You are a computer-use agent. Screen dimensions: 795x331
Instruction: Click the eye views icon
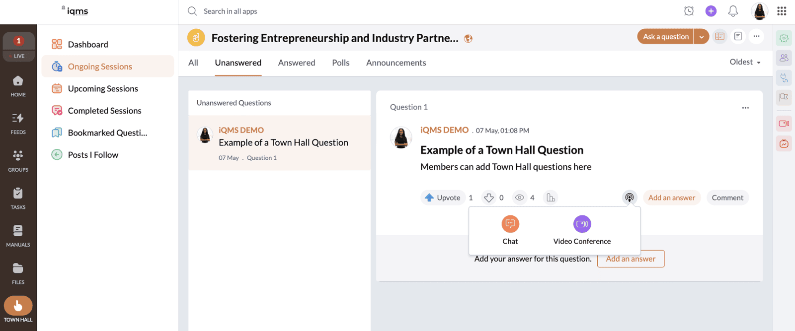pyautogui.click(x=520, y=198)
